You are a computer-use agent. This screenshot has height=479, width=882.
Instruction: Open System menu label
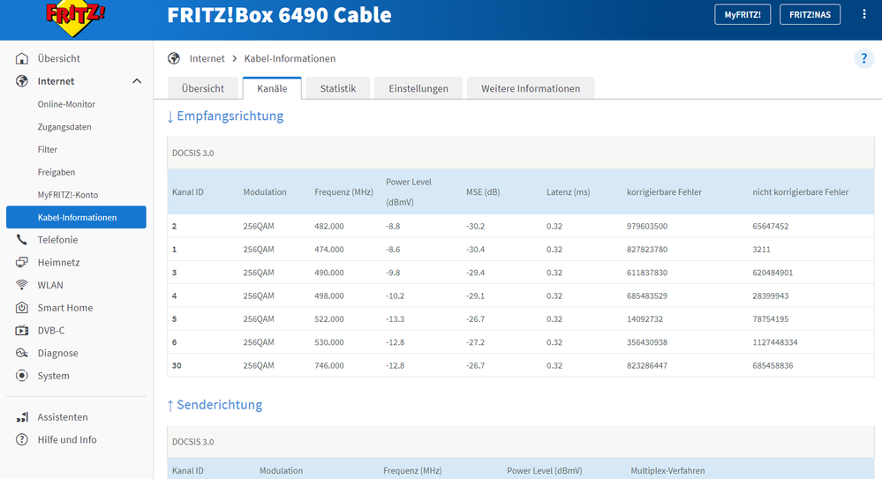54,376
